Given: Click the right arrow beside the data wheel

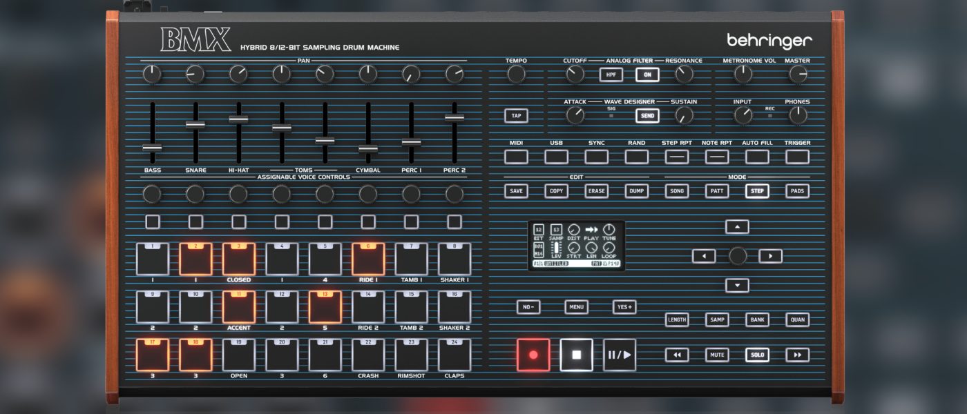Looking at the screenshot, I should click(770, 255).
